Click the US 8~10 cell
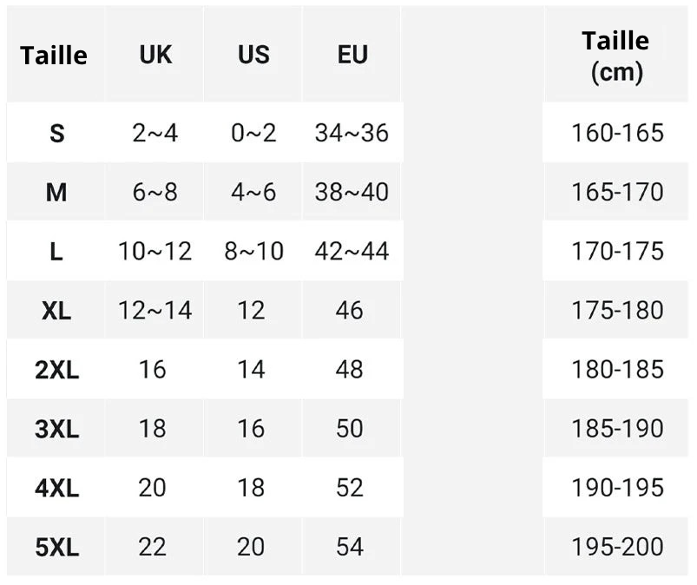The height and width of the screenshot is (585, 697). pyautogui.click(x=253, y=252)
